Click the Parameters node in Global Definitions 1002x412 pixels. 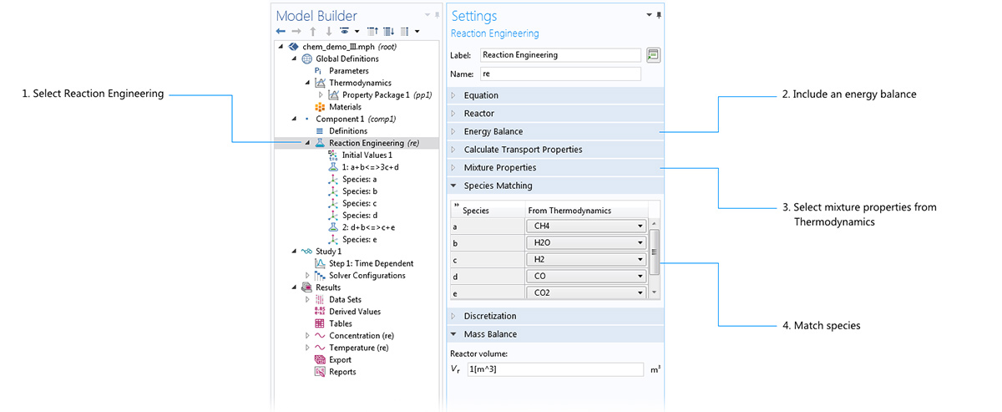click(x=348, y=71)
